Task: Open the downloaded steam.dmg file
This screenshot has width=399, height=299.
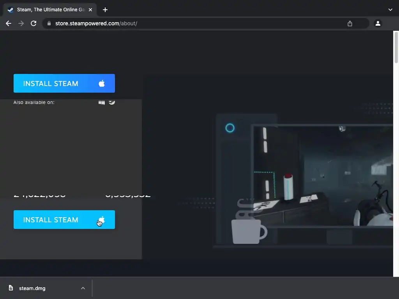Action: 32,288
